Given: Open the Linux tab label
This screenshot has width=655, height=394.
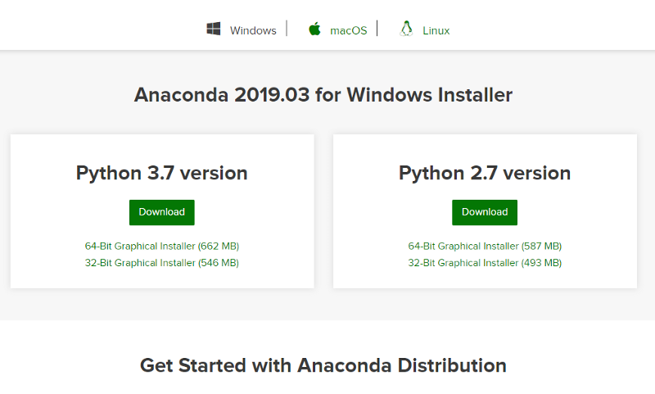Looking at the screenshot, I should [436, 30].
